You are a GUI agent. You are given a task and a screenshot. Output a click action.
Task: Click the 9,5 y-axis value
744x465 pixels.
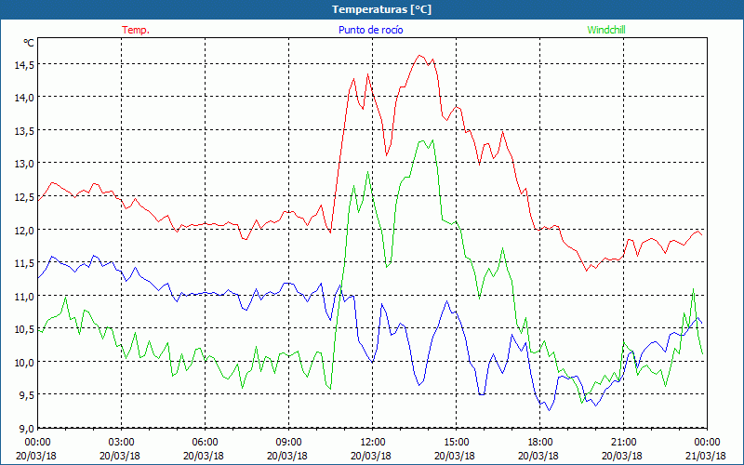coord(26,396)
